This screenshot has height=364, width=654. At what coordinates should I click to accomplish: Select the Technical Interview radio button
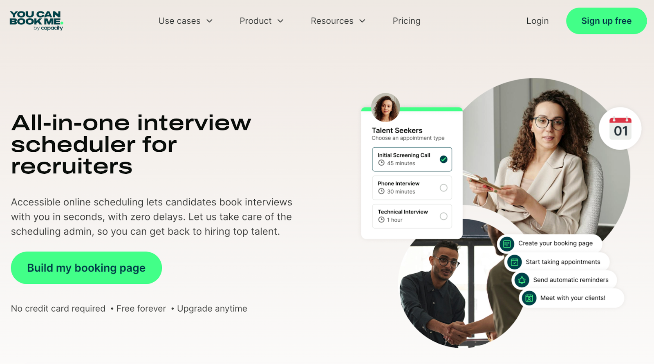click(x=443, y=216)
